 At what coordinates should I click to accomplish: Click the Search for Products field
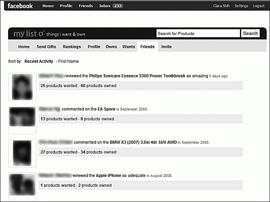198,33
